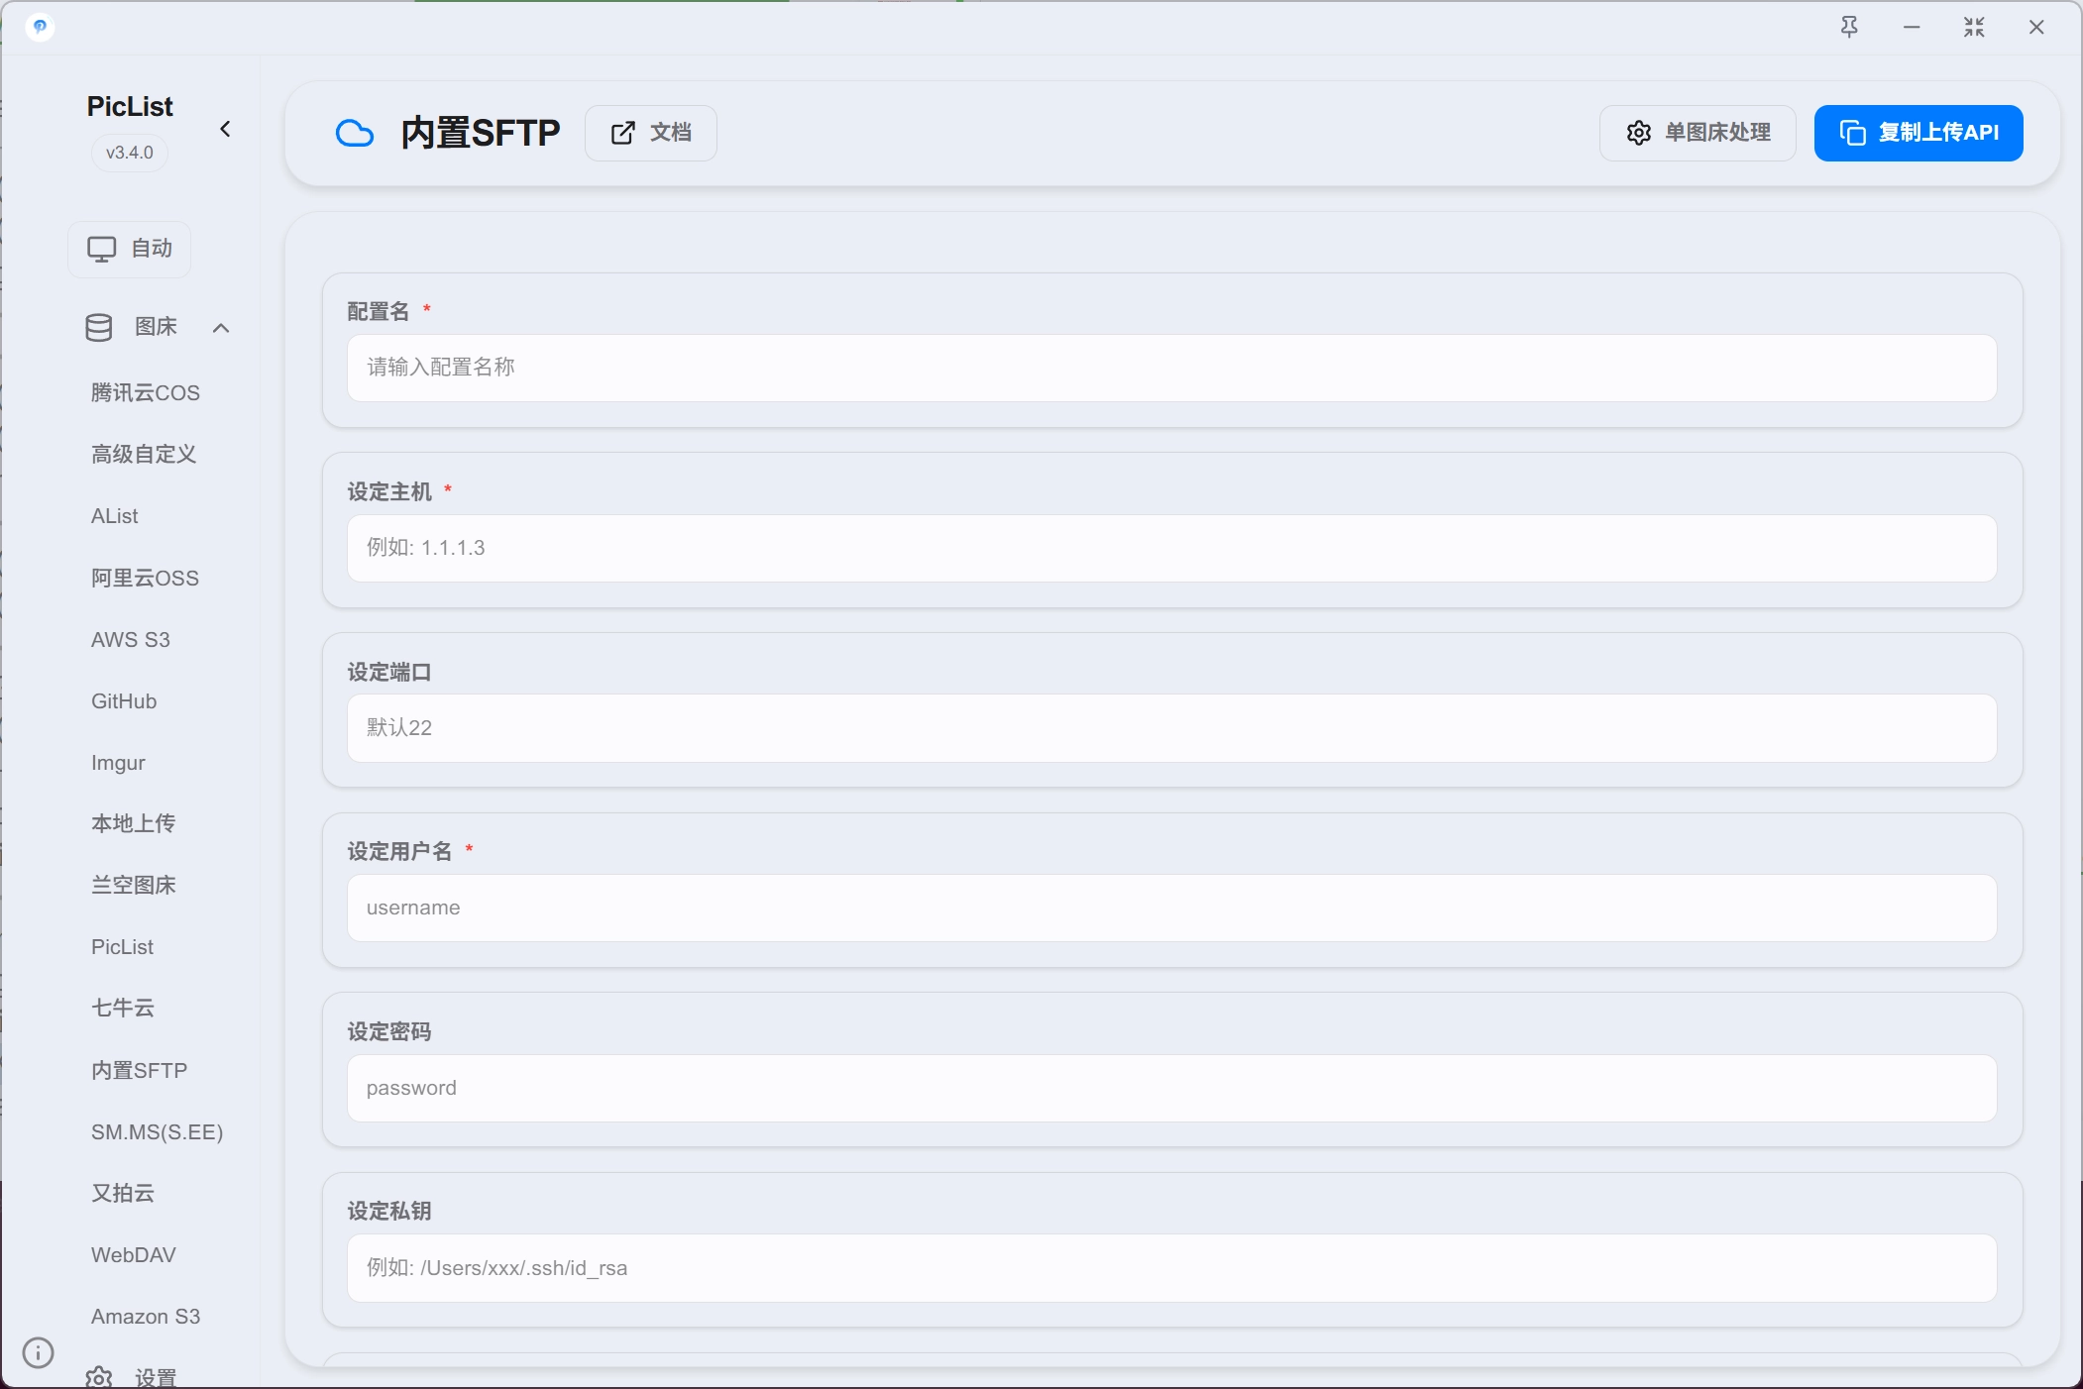Focus the 设定端口 input field

click(x=1171, y=728)
